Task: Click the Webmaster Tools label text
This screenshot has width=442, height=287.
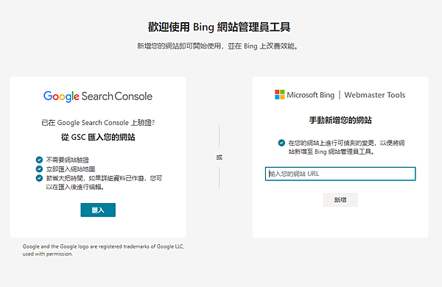Action: tap(375, 95)
